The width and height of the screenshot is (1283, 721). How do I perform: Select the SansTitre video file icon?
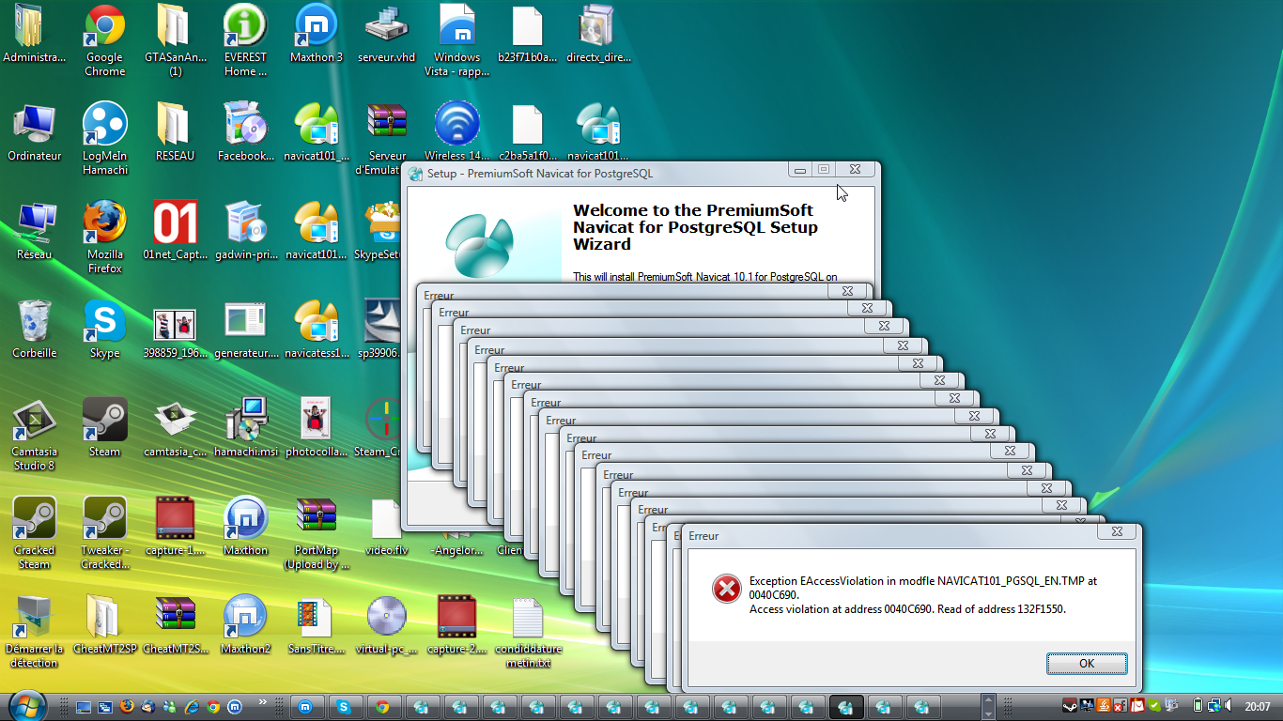tap(317, 625)
